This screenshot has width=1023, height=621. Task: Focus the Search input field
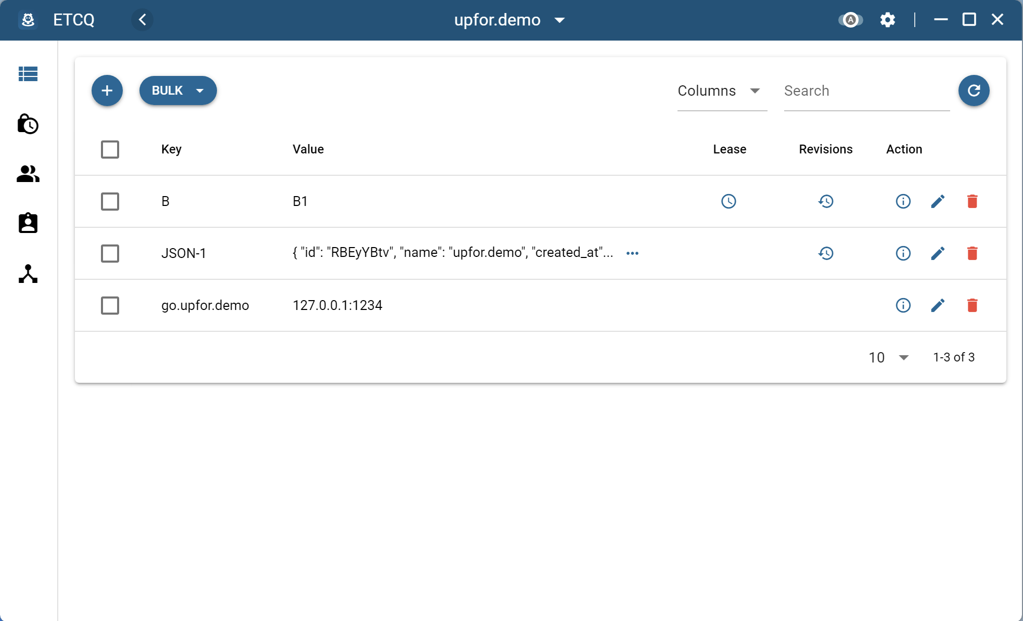866,91
